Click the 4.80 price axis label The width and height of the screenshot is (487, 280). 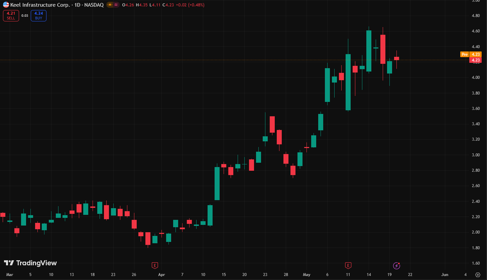[x=476, y=15]
